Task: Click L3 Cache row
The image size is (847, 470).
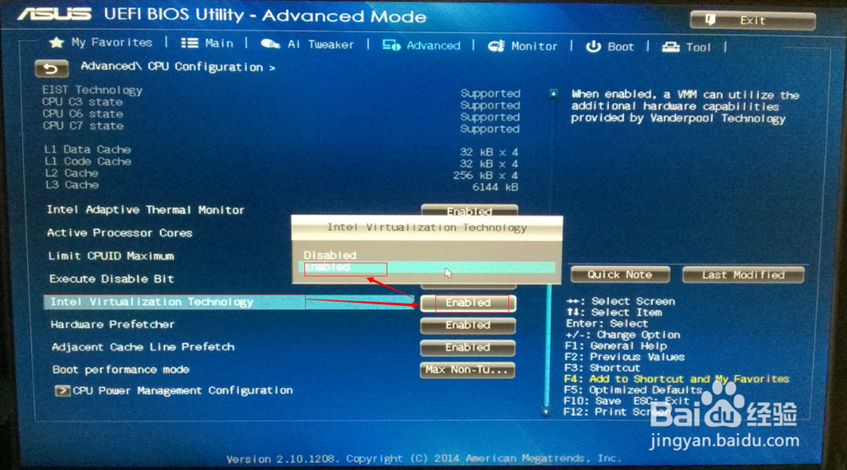Action: (281, 185)
